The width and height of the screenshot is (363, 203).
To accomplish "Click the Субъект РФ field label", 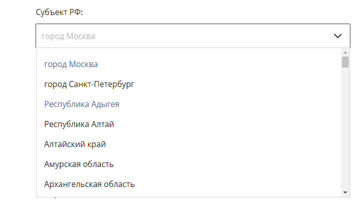I will pyautogui.click(x=59, y=12).
